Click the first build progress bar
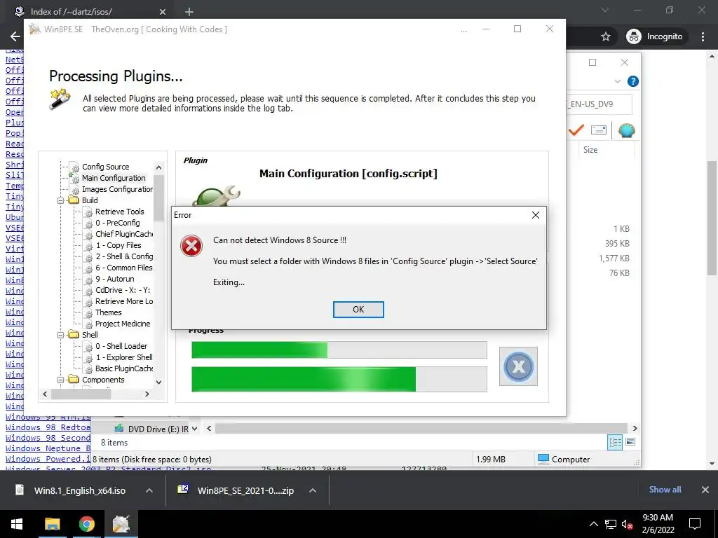The height and width of the screenshot is (538, 718). (x=339, y=350)
